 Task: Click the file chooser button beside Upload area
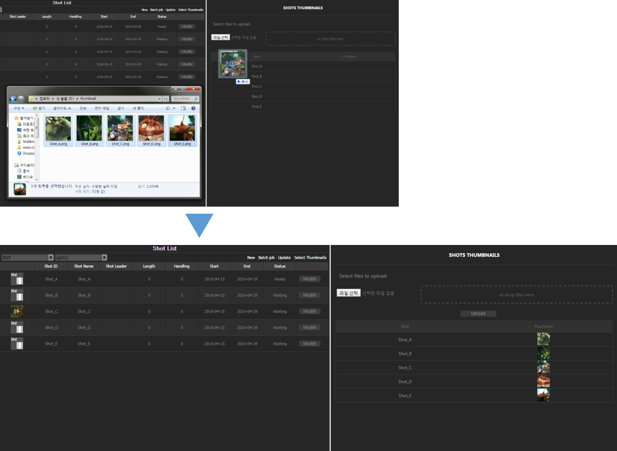(x=348, y=293)
